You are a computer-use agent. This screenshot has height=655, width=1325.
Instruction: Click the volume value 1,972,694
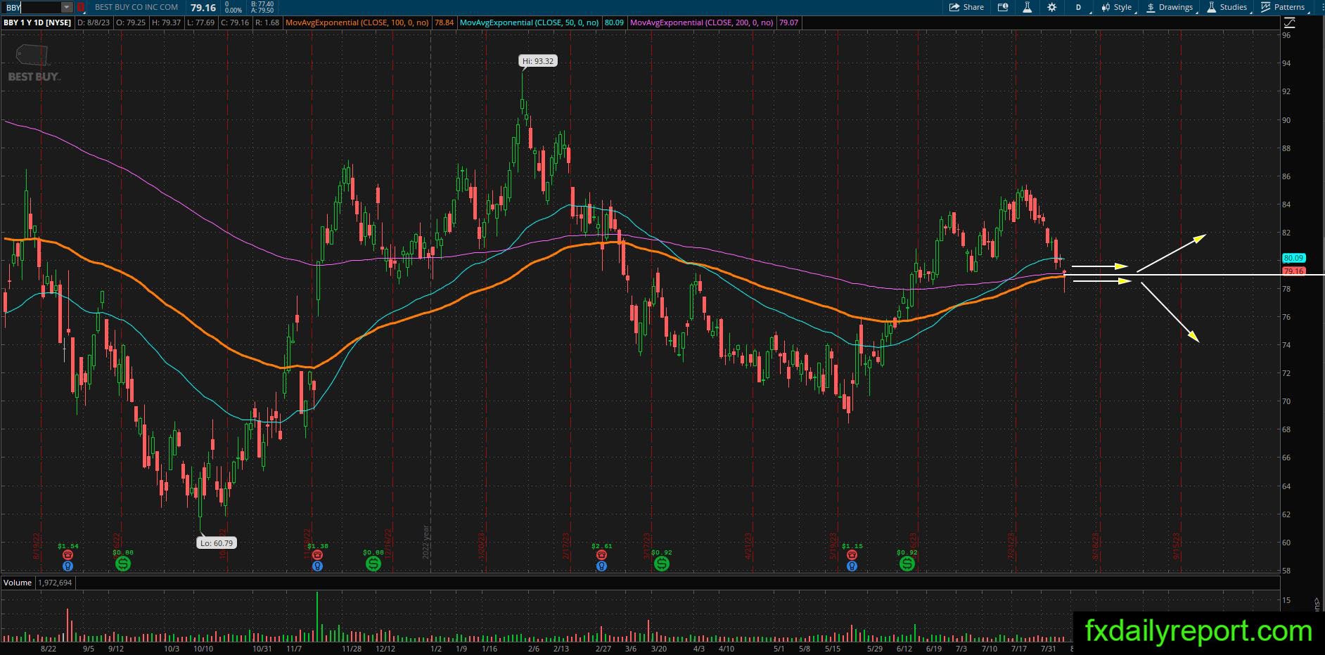(53, 583)
